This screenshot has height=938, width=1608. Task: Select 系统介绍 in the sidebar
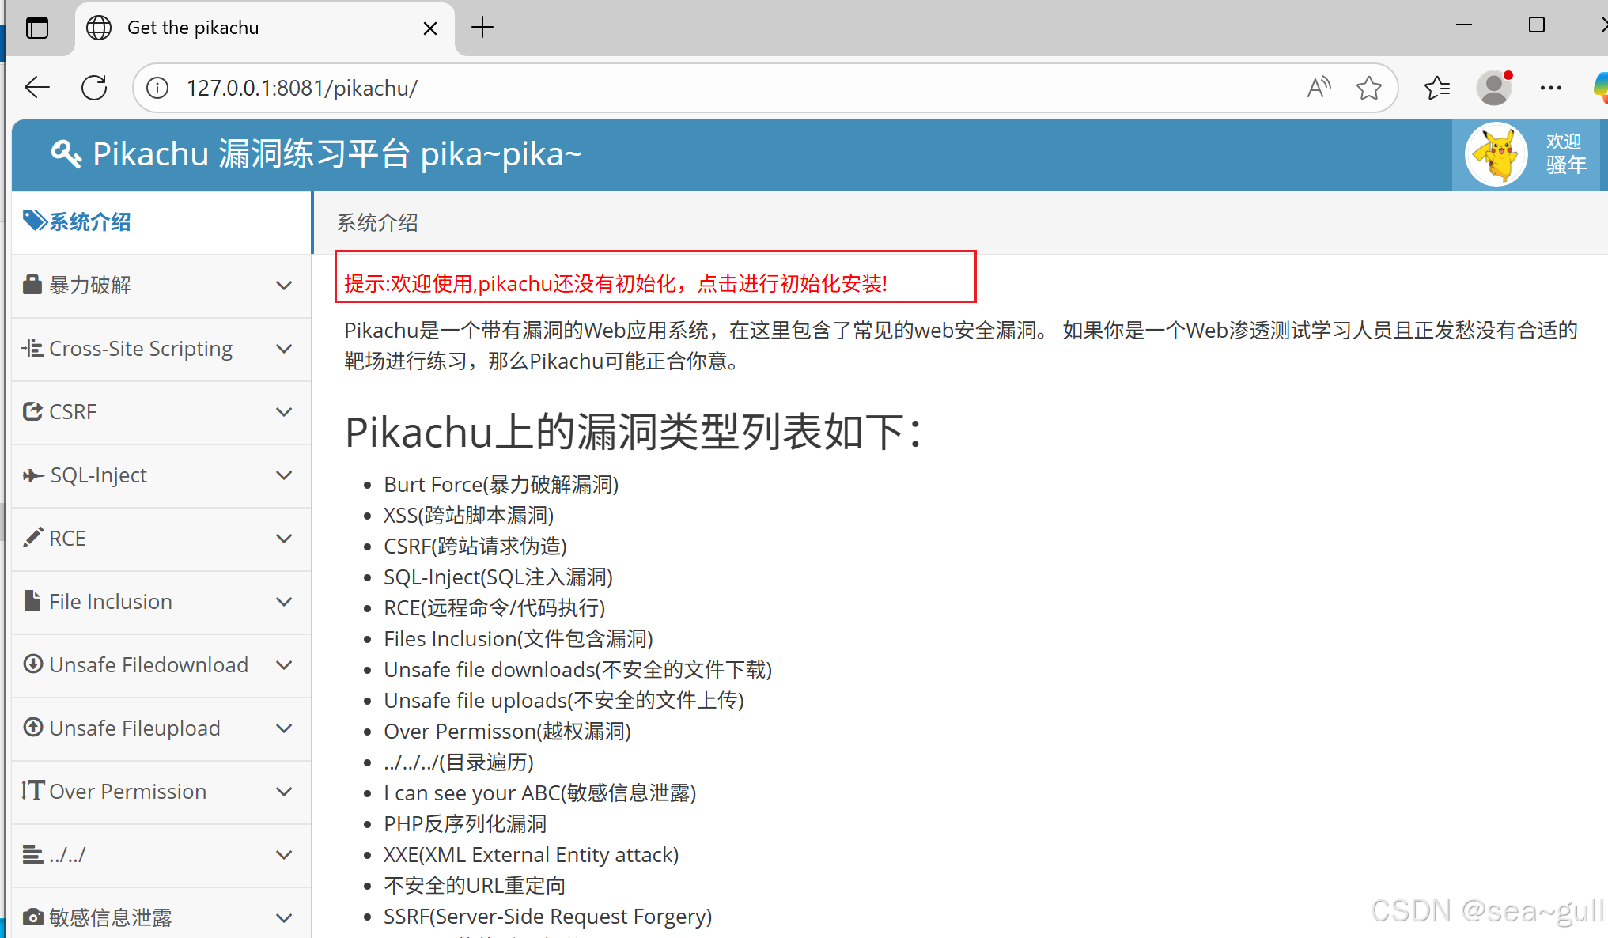coord(89,222)
